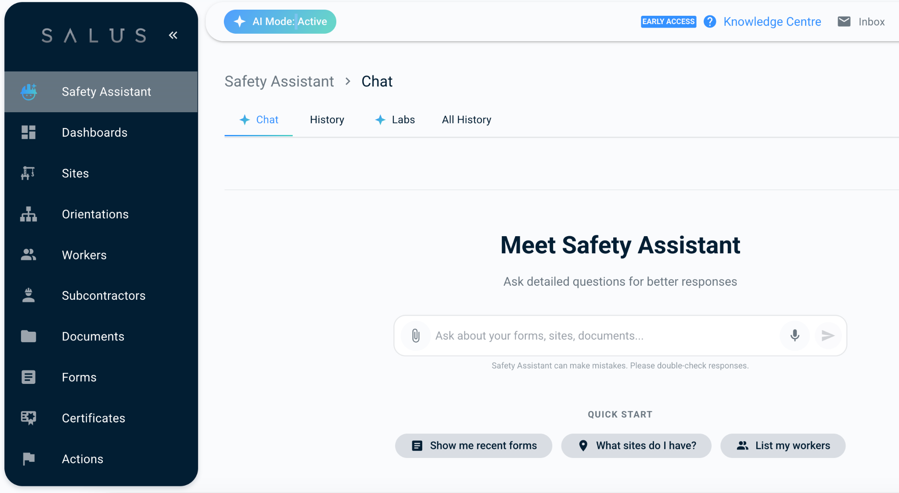Open Dashboards from the sidebar icon
This screenshot has height=493, width=899.
pos(29,132)
